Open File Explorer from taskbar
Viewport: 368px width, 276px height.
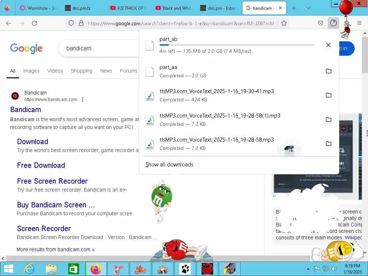(51, 269)
